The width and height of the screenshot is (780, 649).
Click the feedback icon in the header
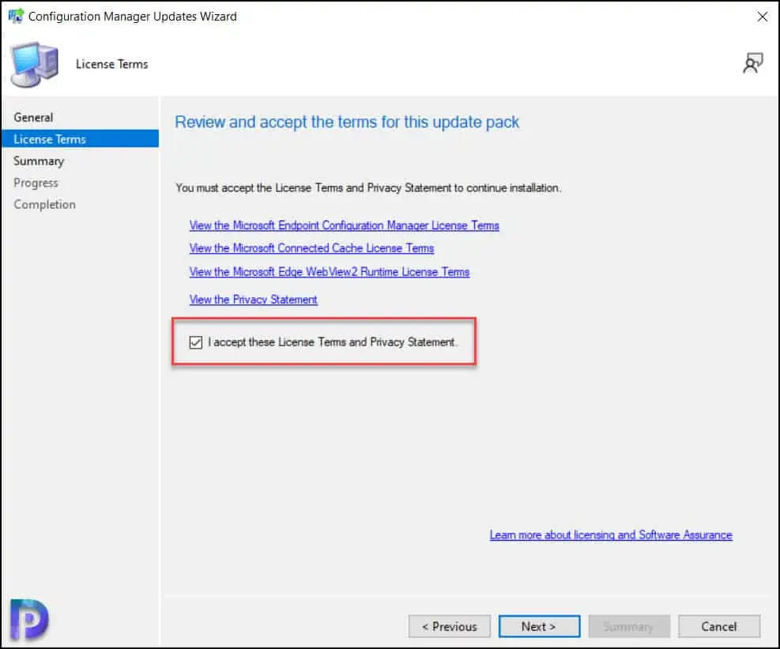point(752,64)
